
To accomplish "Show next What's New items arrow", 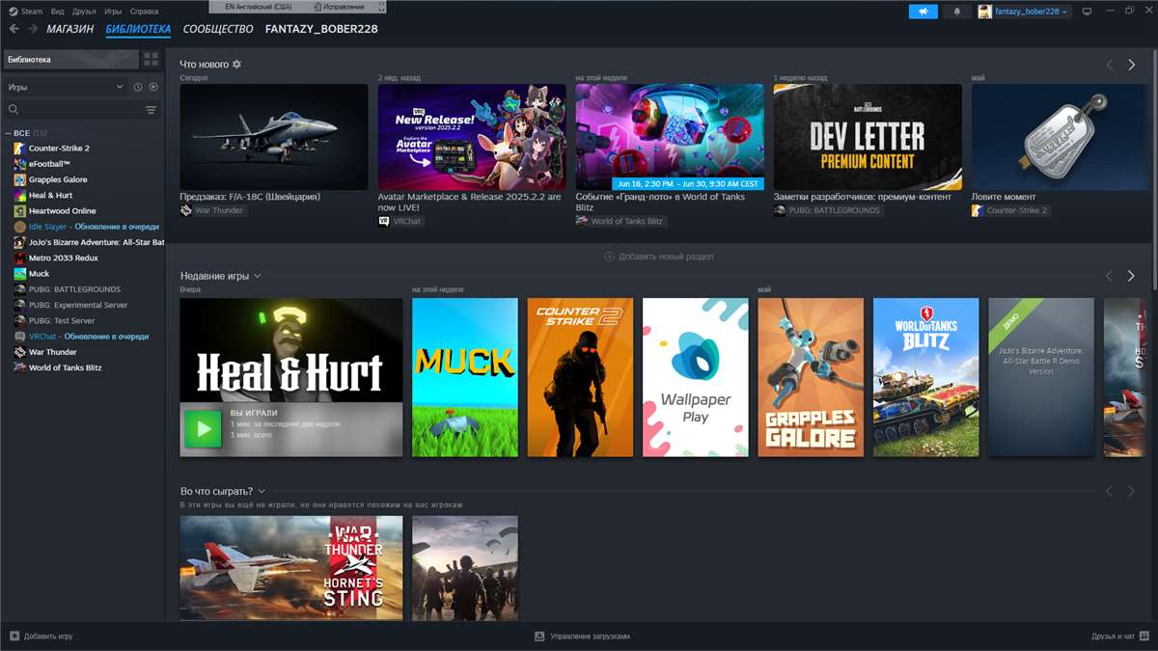I will point(1132,65).
